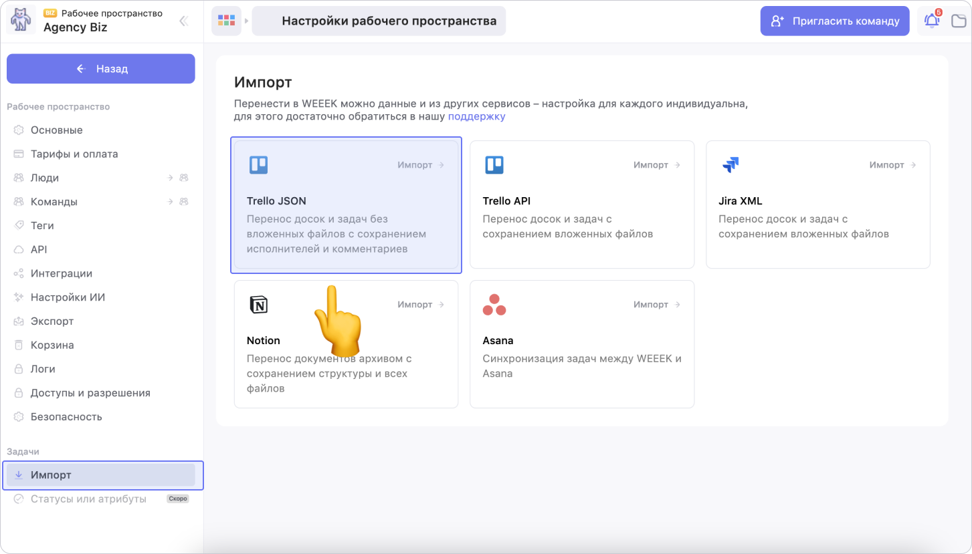
Task: Click the workspace cat avatar
Action: click(x=21, y=21)
